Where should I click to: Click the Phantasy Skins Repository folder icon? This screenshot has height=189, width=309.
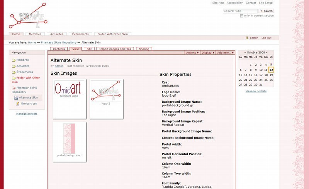14,88
